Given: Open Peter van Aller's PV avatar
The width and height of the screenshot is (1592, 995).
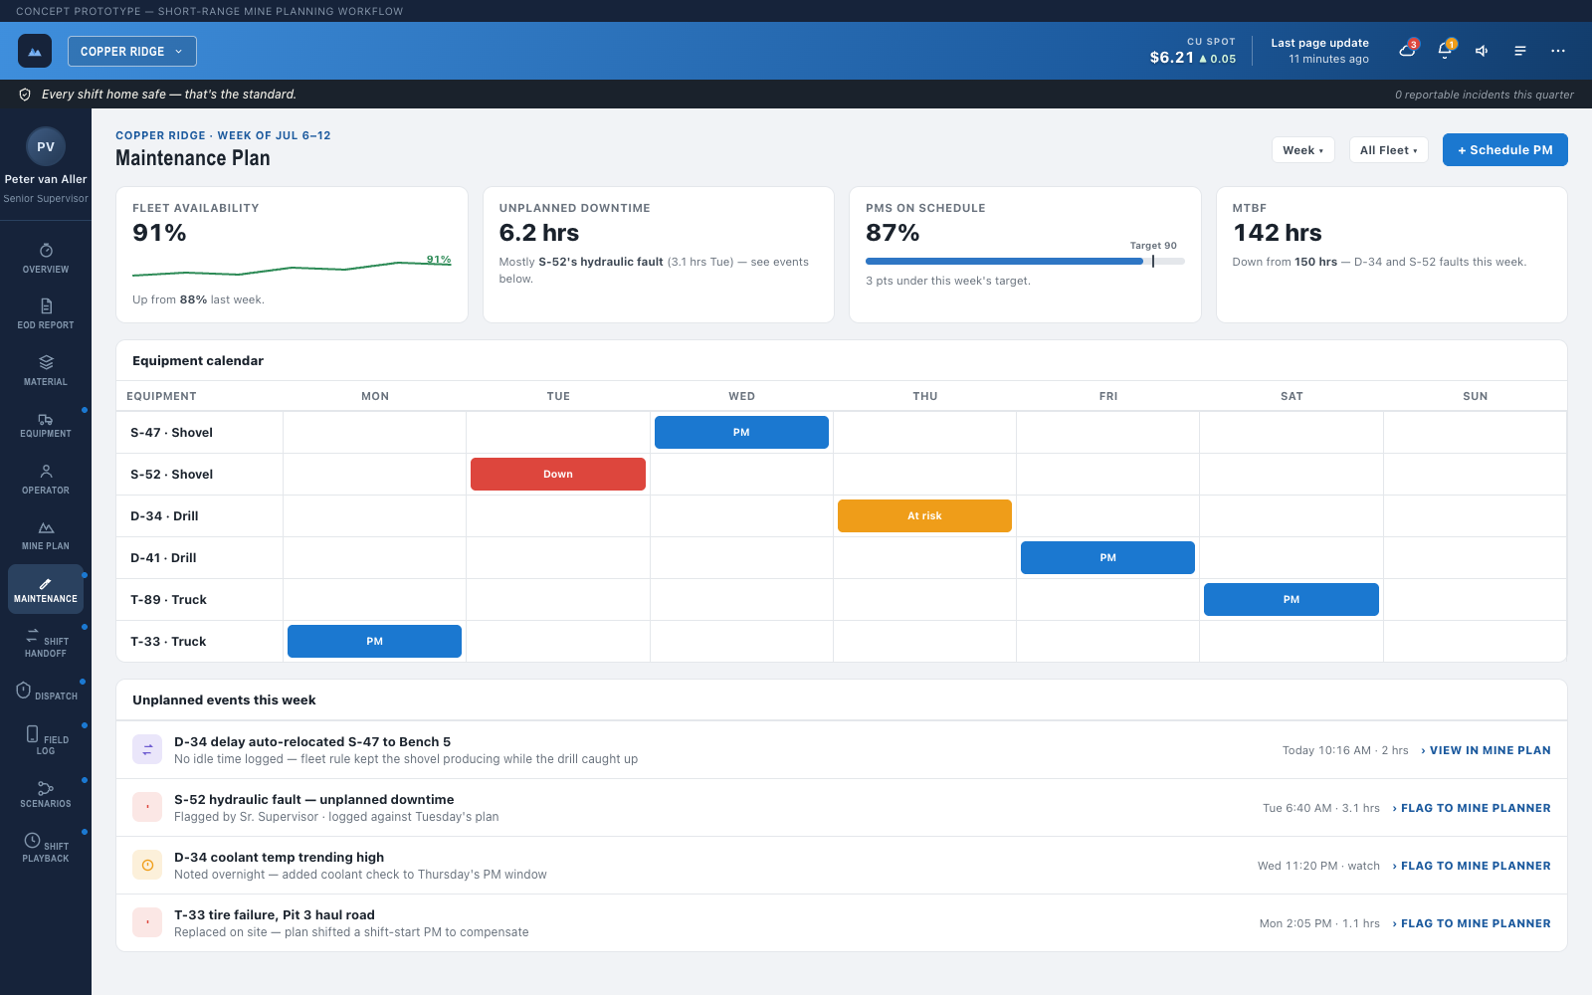Looking at the screenshot, I should pos(46,146).
